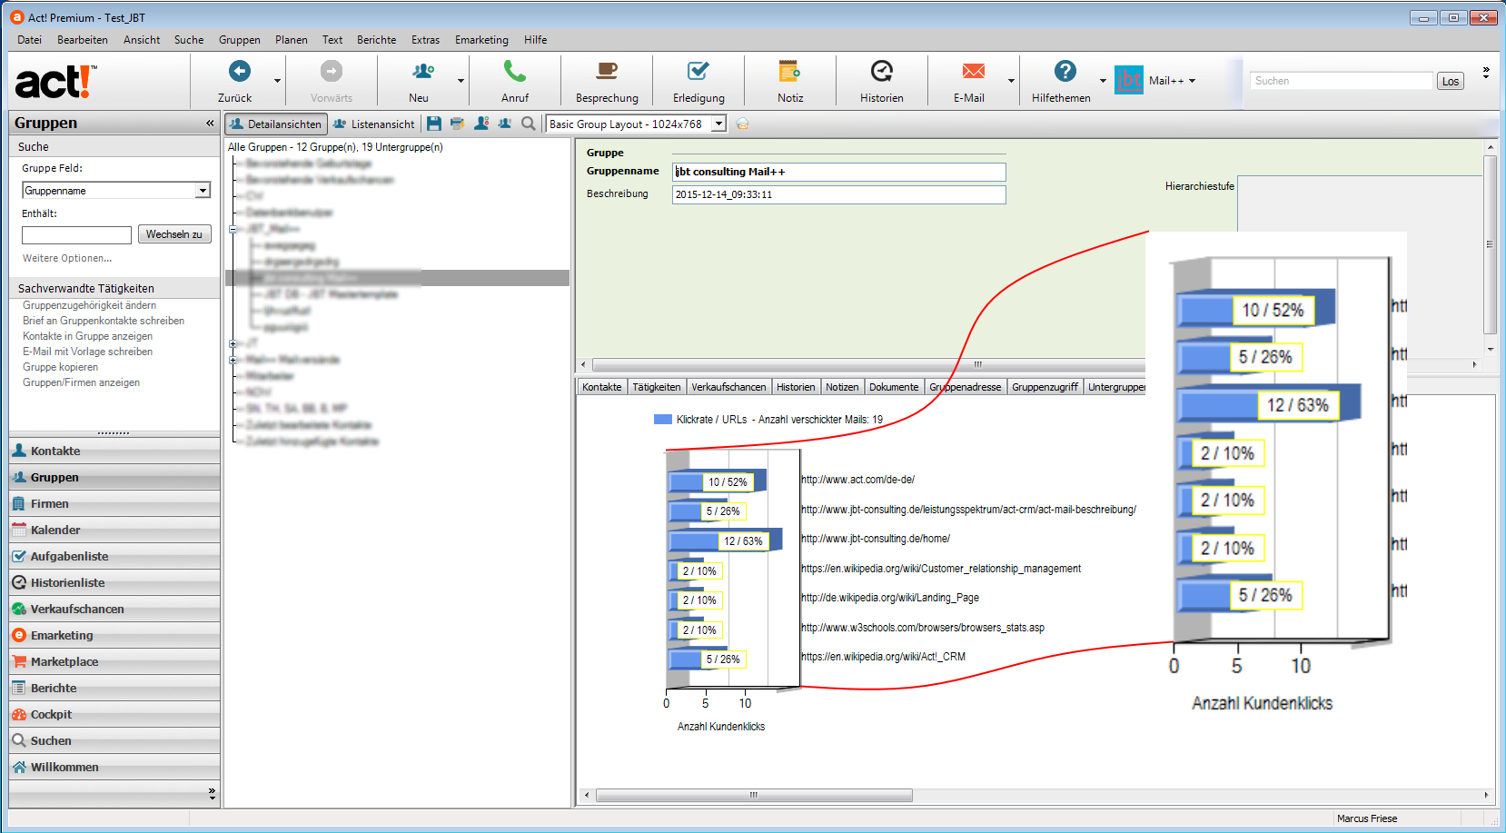Expand the Mail++ dropdown menu
Viewport: 1506px width, 833px height.
1192,81
